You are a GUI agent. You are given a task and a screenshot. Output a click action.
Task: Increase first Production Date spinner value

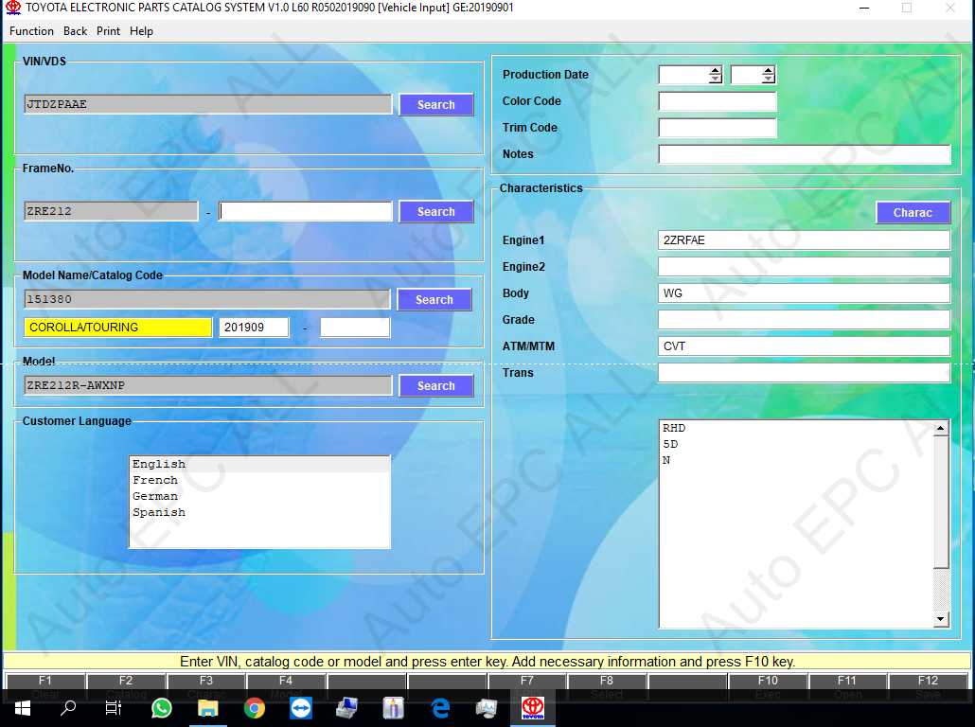[715, 70]
